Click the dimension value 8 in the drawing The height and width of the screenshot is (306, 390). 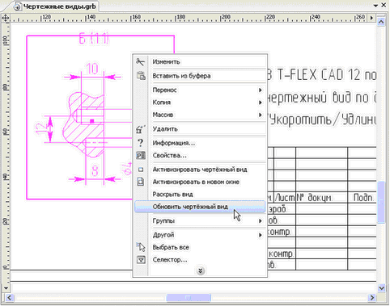pos(95,170)
